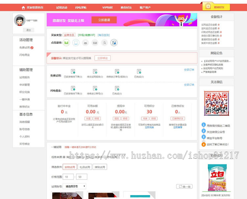The image size is (247, 199).
Task: Click the green email badge icon
Action: [67, 43]
